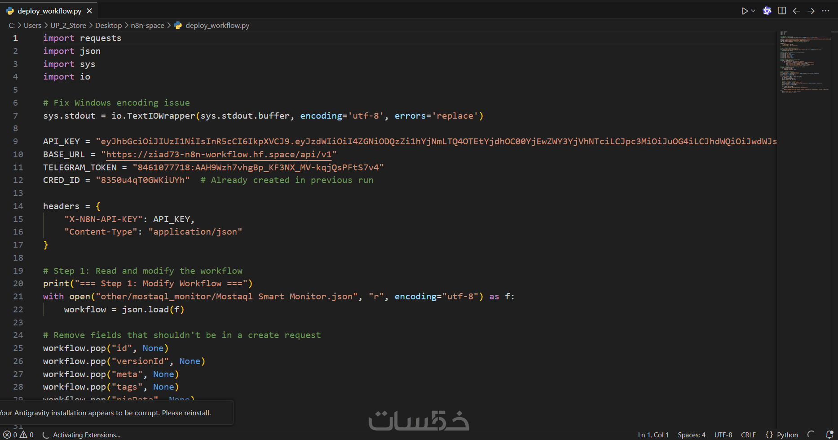Expand the Desktop breadcrumb segment
Viewport: 838px width, 440px height.
(108, 26)
